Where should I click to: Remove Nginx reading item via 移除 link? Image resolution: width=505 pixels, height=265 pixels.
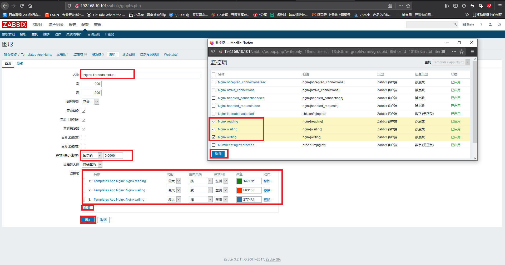coord(267,181)
